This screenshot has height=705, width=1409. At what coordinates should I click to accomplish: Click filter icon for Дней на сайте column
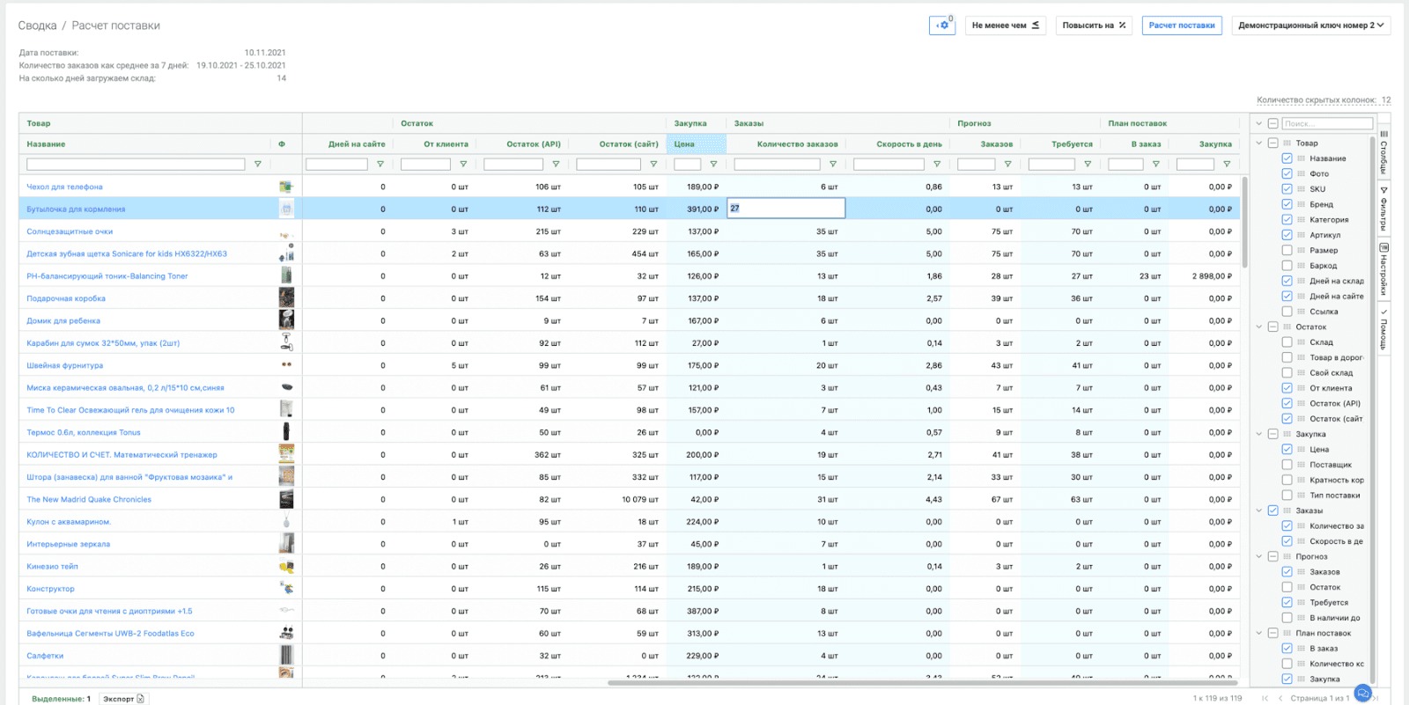[380, 165]
